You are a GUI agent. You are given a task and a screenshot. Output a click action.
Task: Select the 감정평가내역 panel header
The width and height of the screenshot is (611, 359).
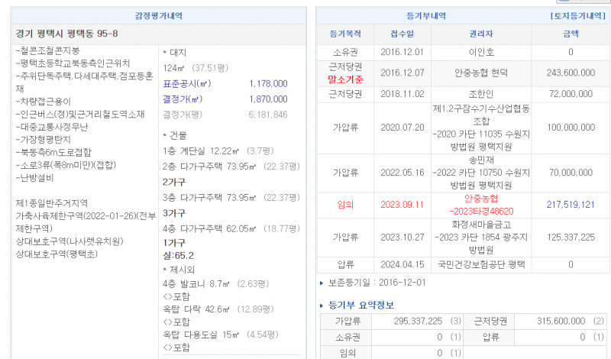159,15
